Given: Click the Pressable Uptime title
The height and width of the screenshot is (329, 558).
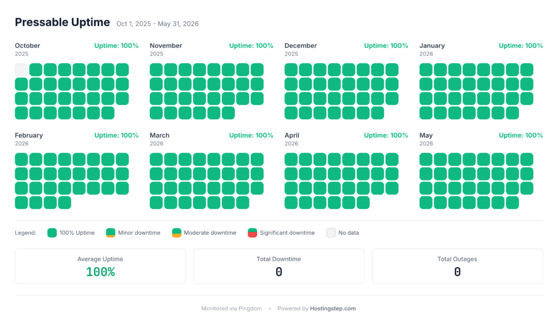Looking at the screenshot, I should (62, 22).
